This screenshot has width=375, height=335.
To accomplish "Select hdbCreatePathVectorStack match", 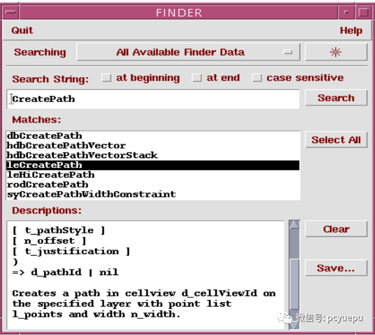I will point(153,155).
